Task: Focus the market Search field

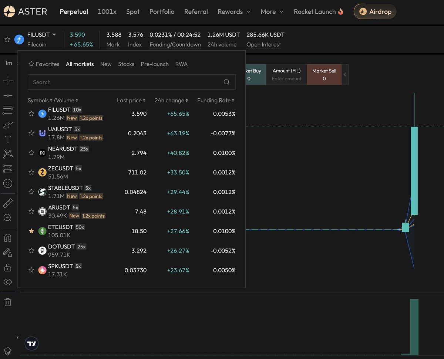Action: coord(131,82)
